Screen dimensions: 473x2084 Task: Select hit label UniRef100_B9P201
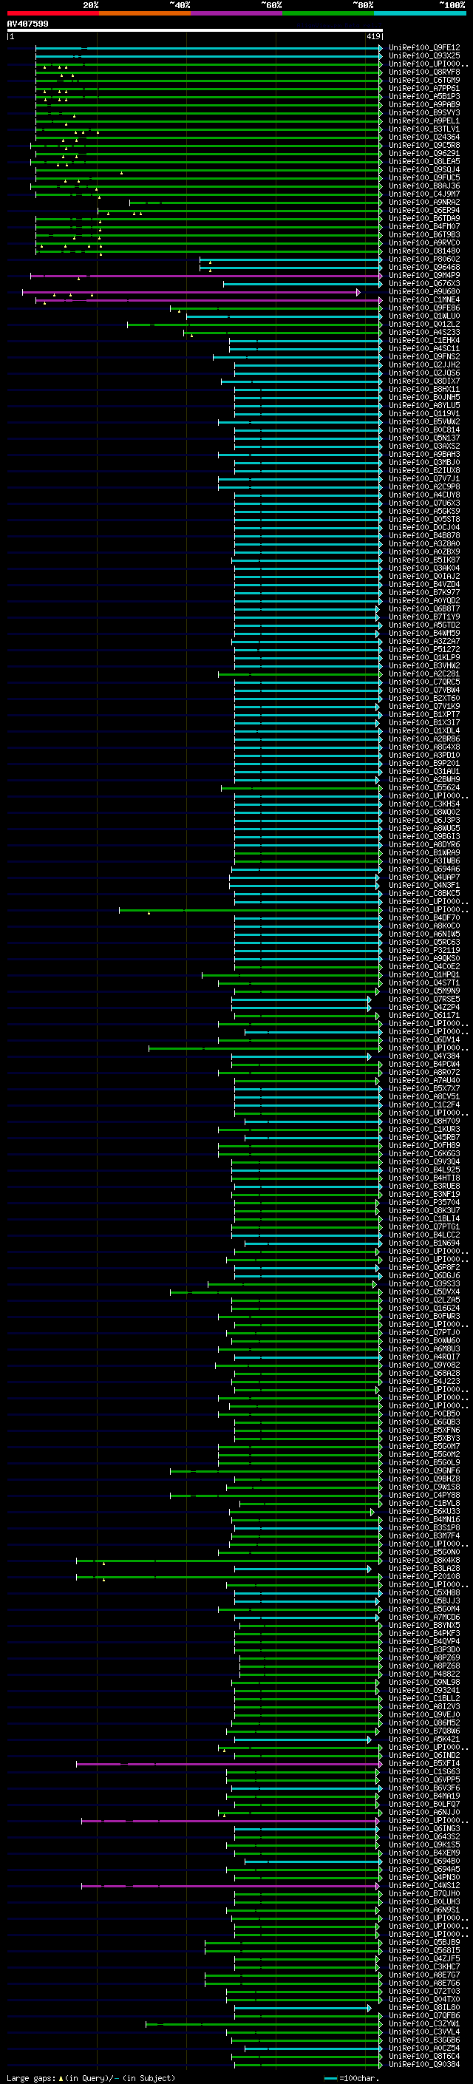pos(424,763)
